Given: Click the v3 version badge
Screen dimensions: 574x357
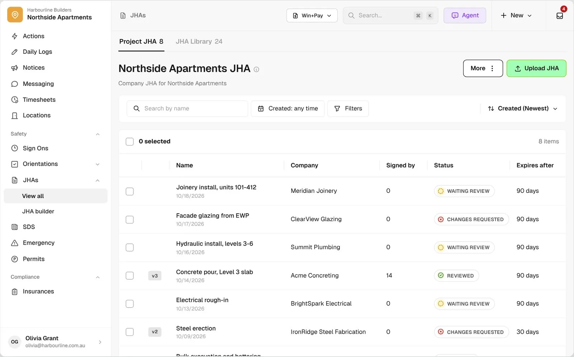Looking at the screenshot, I should (x=155, y=276).
